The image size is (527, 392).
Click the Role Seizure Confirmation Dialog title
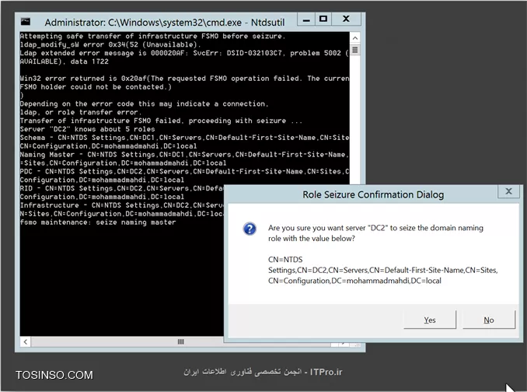(373, 194)
